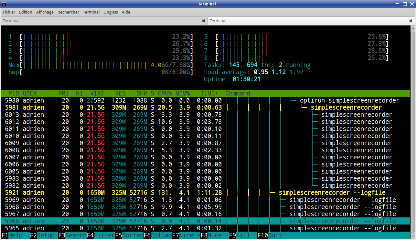Sort by the RES column header

pos(120,93)
